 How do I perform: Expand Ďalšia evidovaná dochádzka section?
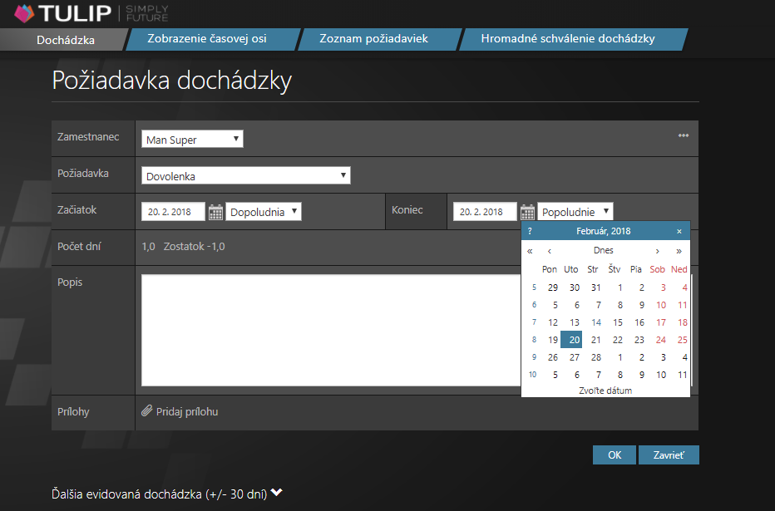click(x=166, y=494)
